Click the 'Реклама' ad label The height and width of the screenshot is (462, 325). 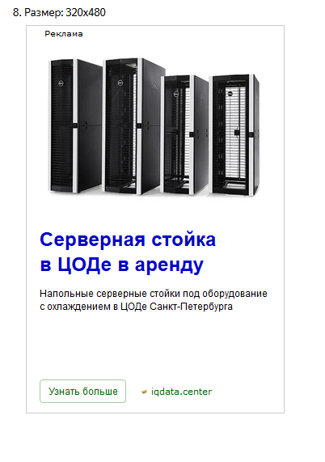tap(64, 34)
